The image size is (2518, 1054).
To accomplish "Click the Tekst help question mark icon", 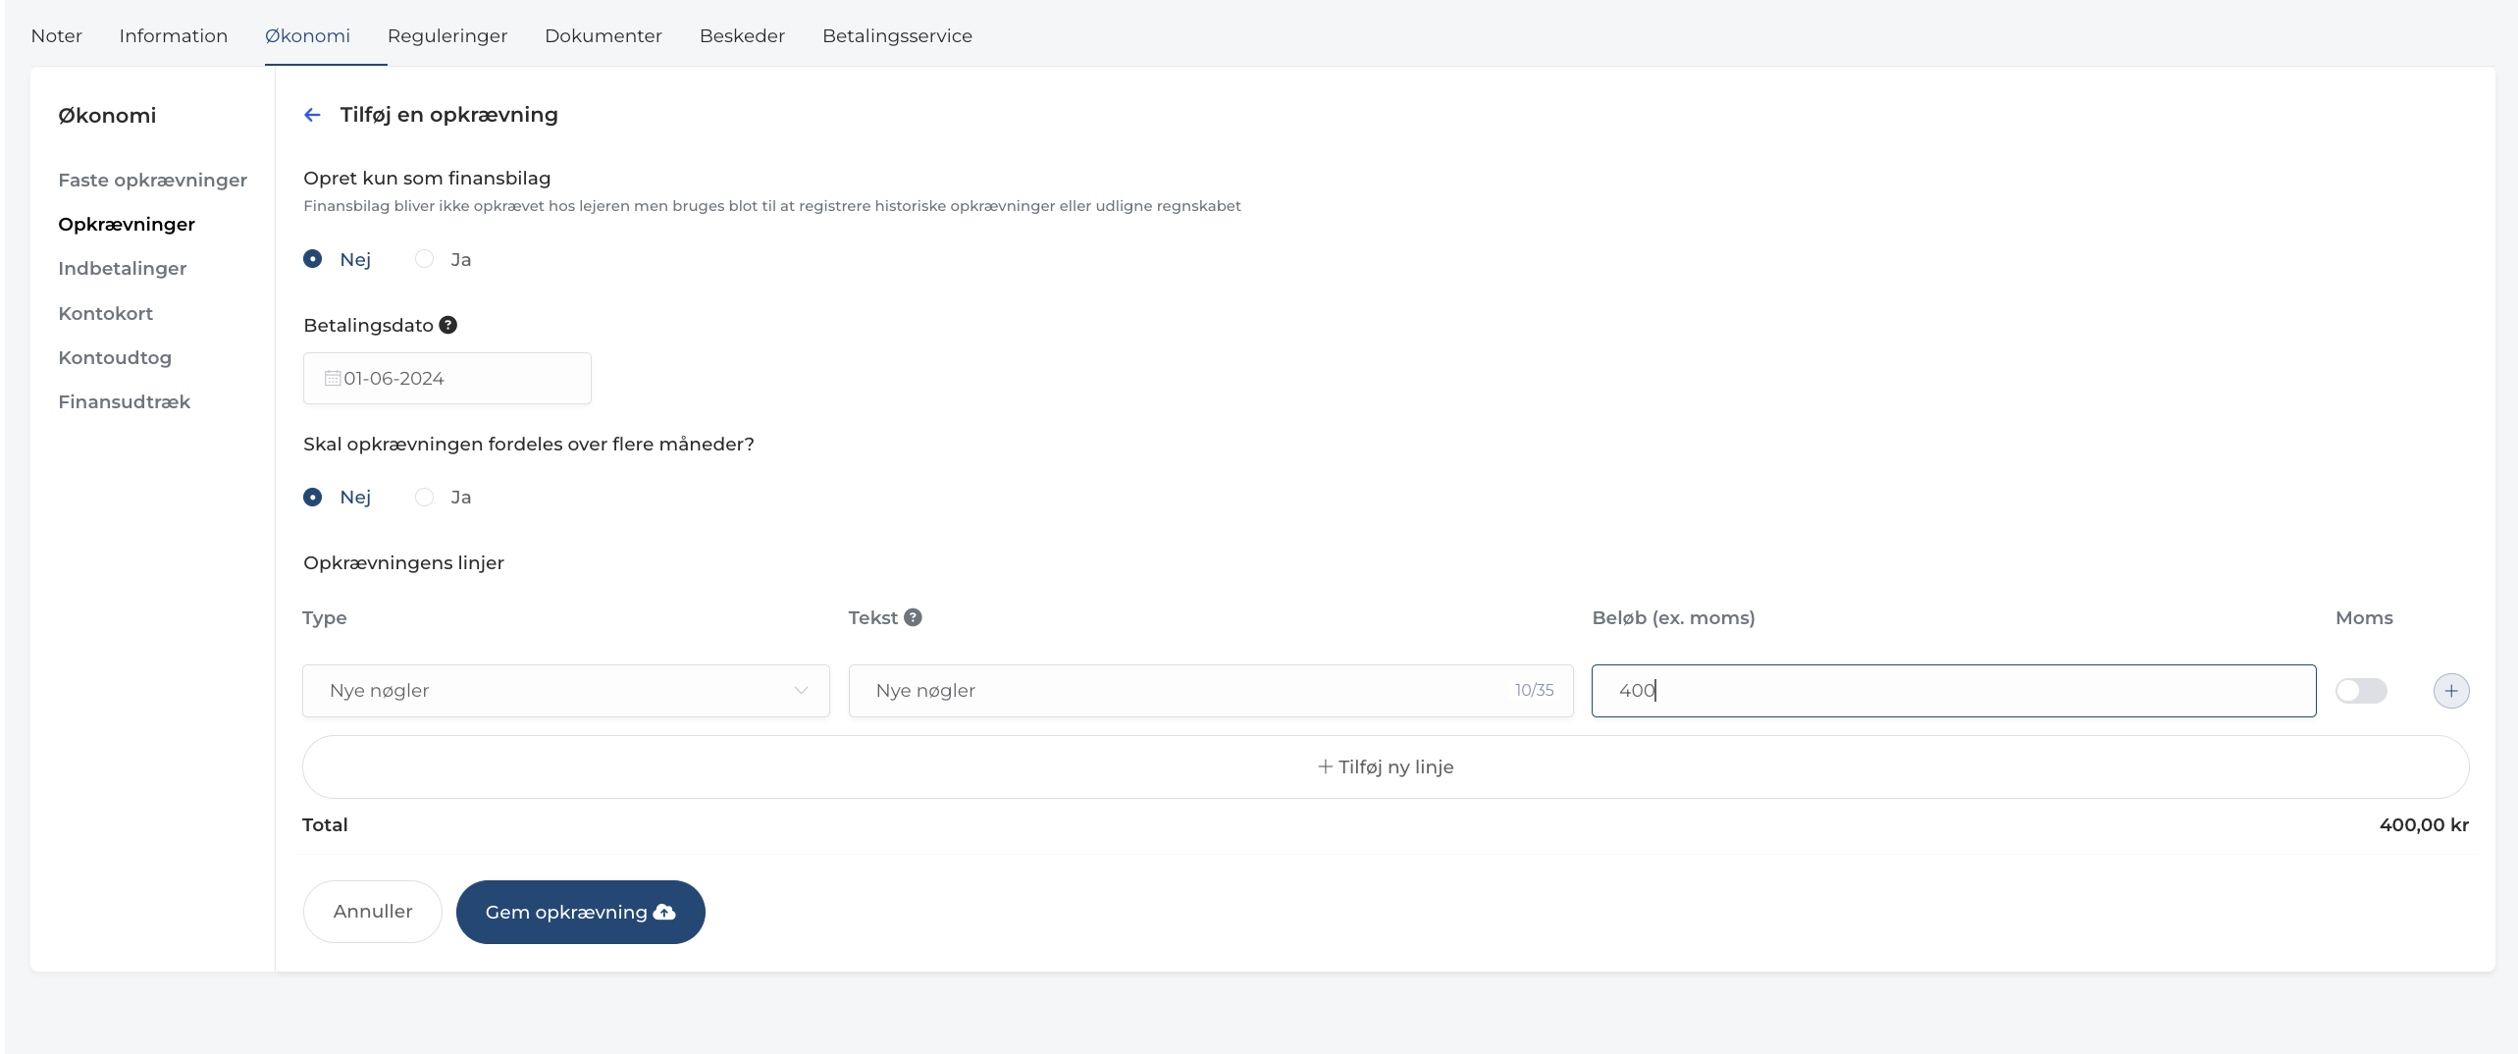I will (913, 617).
